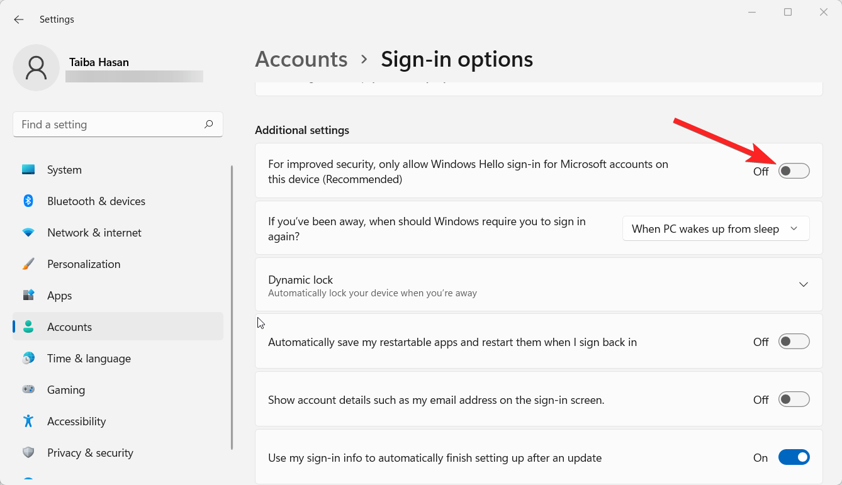Open the Accessibility settings icon
Viewport: 842px width, 485px height.
[28, 421]
